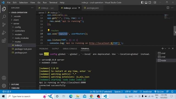
Task: Switch to the OUTPUT panel tab
Action: point(55,49)
